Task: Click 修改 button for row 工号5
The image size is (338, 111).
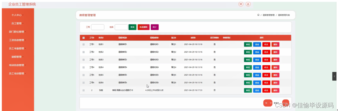Action: point(266,75)
